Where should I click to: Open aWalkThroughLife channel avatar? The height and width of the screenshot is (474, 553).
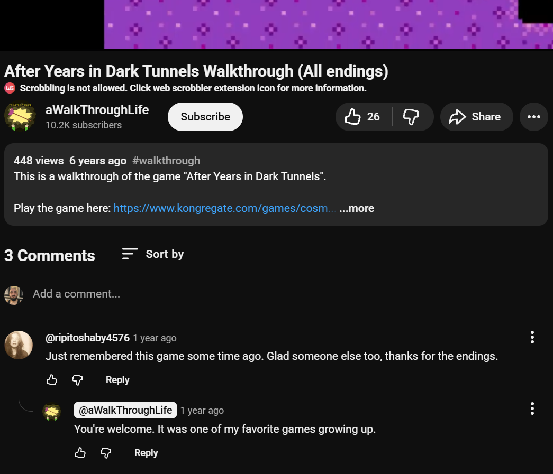[20, 116]
